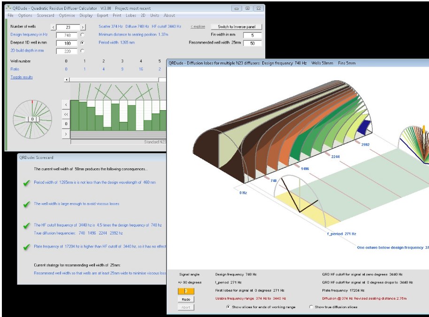The width and height of the screenshot is (429, 317).
Task: Decrease the number of wells with the left arrow
Action: 54,27
